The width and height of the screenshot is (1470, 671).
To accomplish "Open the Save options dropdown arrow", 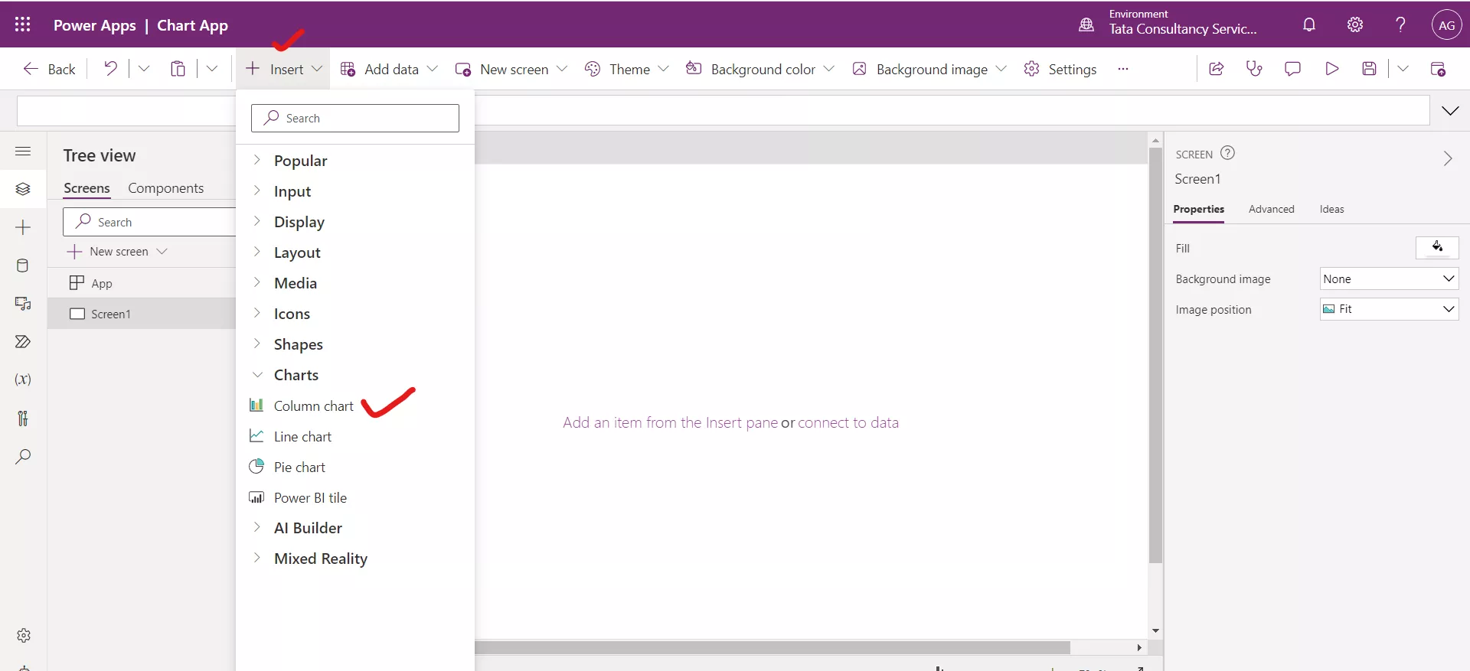I will coord(1403,69).
